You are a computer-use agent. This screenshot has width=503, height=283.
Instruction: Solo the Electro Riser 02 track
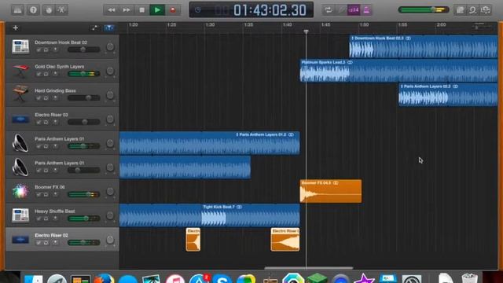pos(46,243)
